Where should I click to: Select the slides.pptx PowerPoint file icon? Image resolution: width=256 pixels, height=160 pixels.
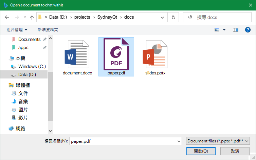pyautogui.click(x=155, y=54)
